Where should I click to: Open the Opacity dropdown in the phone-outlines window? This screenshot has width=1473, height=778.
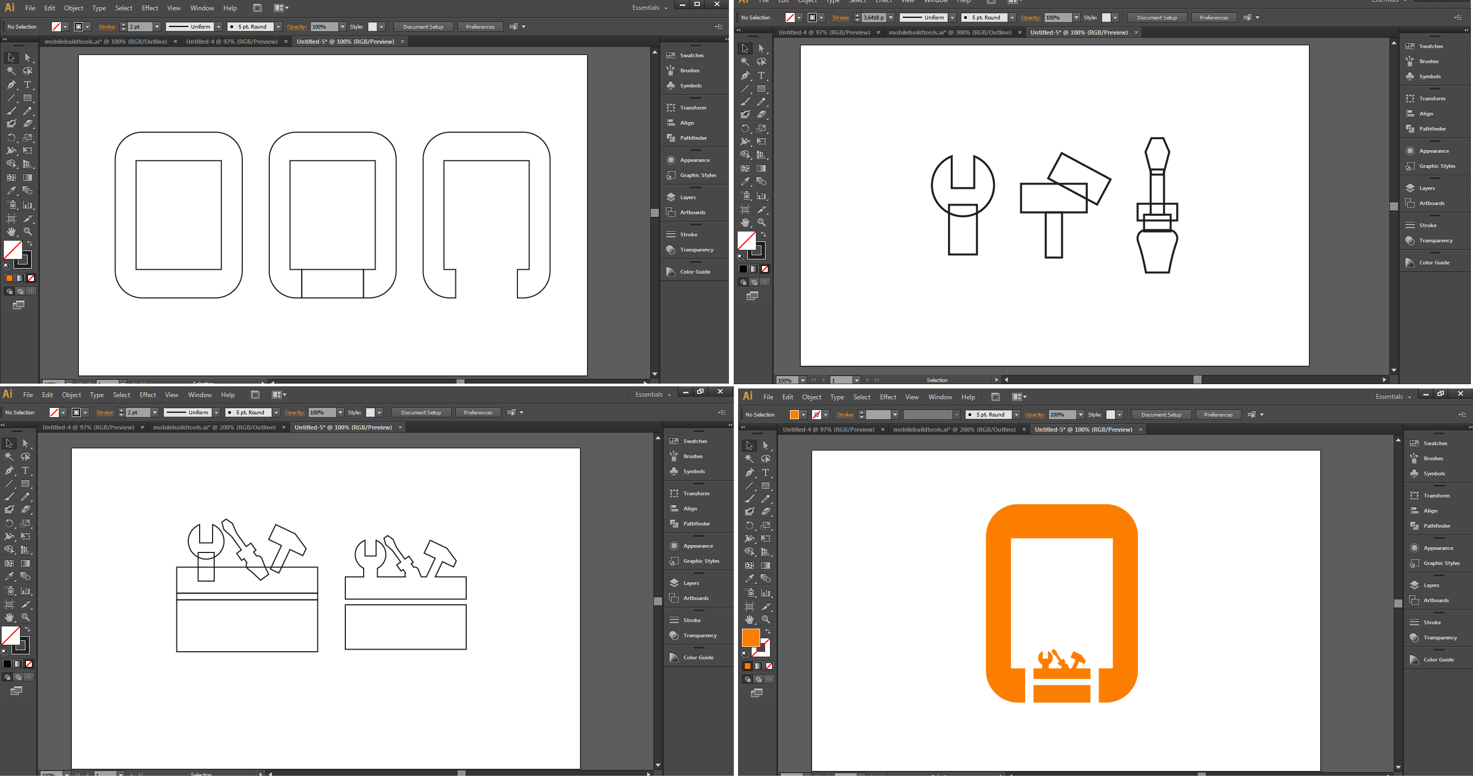coord(343,27)
